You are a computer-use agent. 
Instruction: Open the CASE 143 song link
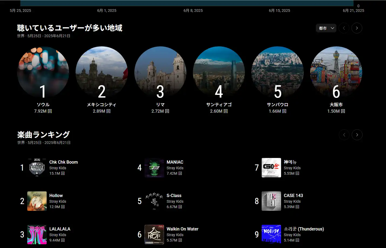(293, 195)
